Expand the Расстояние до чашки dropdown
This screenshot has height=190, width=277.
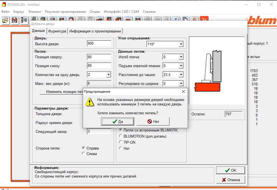click(181, 75)
